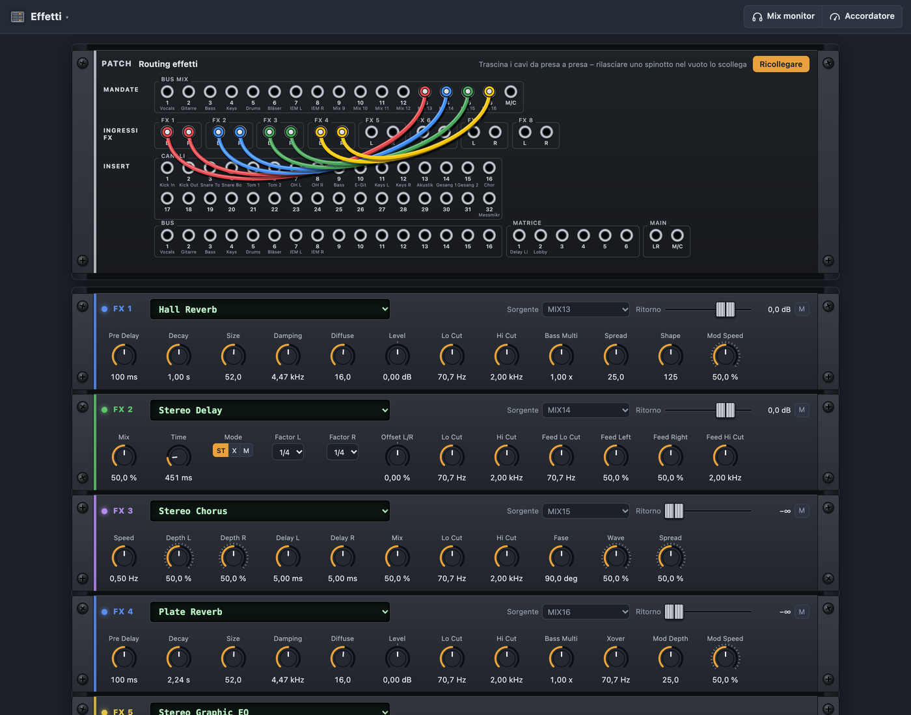Select M mode in Stereo Delay
The width and height of the screenshot is (911, 715).
[x=246, y=450]
